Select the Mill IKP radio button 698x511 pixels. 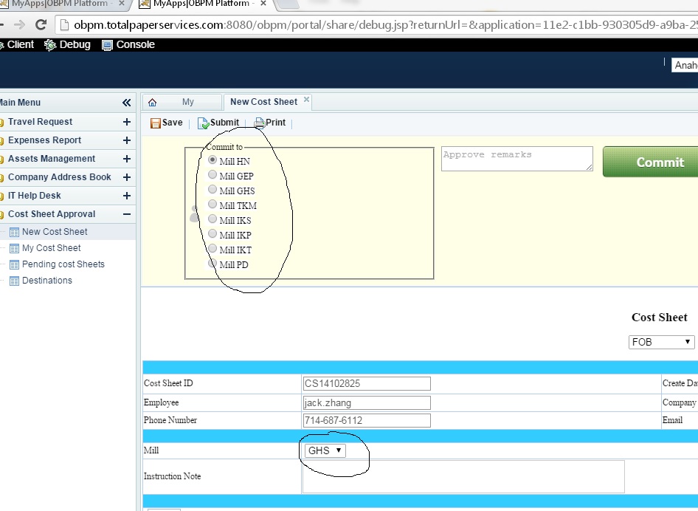(x=212, y=233)
